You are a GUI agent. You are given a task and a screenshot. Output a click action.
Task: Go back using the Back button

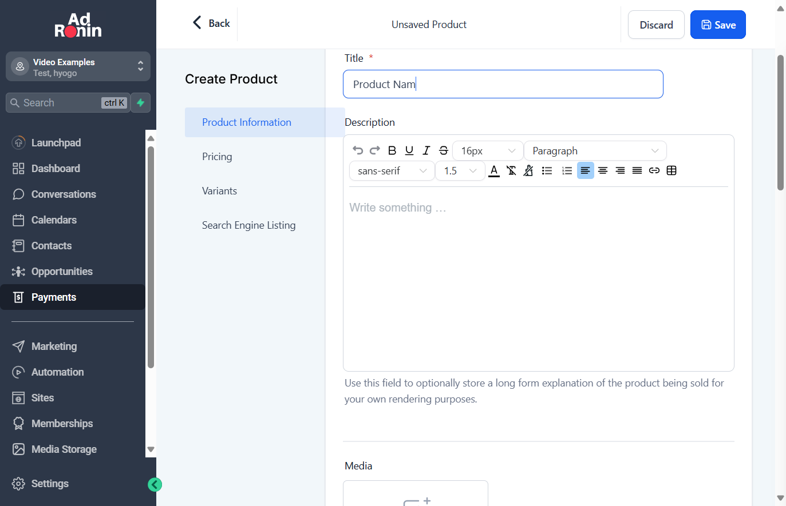[211, 23]
